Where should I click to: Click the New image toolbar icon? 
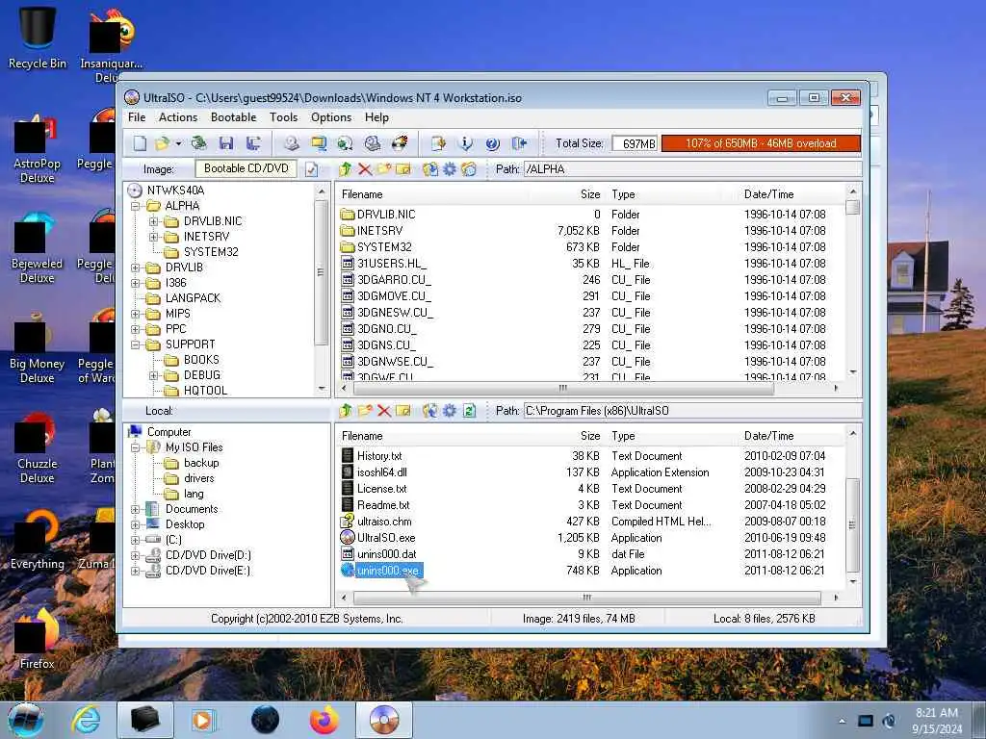pyautogui.click(x=140, y=143)
